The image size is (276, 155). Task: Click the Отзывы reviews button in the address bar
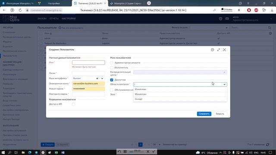[227, 9]
